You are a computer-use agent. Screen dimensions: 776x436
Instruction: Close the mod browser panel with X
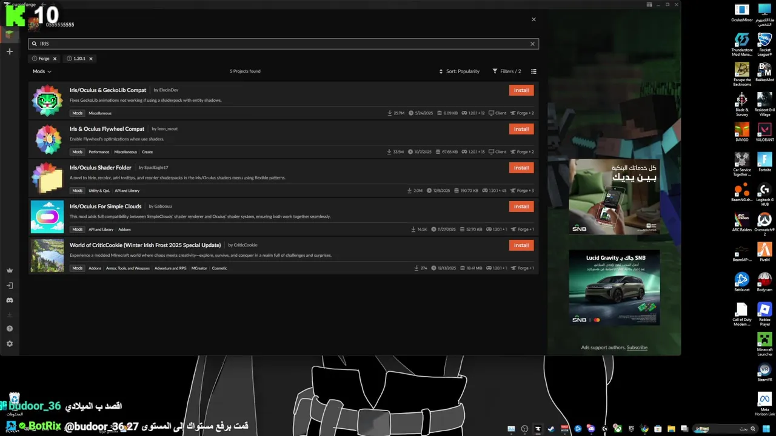[533, 19]
